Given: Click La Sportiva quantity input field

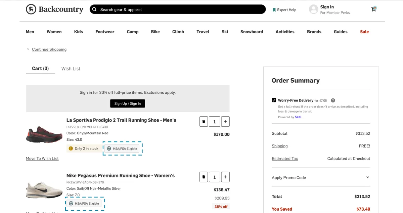Looking at the screenshot, I should pyautogui.click(x=215, y=122).
